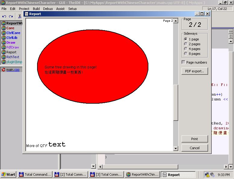Click the report preview scroll-up arrow
Image resolution: width=234 pixels, height=179 pixels.
176,21
